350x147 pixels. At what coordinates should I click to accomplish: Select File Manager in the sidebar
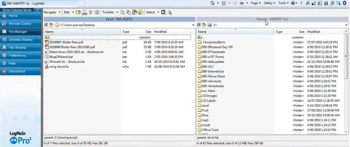[x=21, y=32]
